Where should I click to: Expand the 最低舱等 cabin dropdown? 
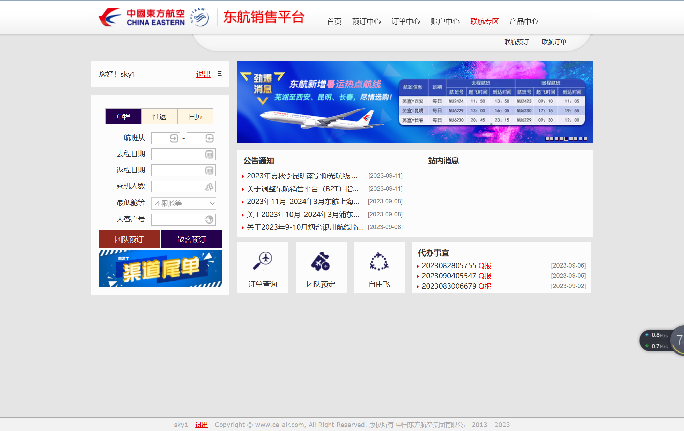click(x=183, y=203)
